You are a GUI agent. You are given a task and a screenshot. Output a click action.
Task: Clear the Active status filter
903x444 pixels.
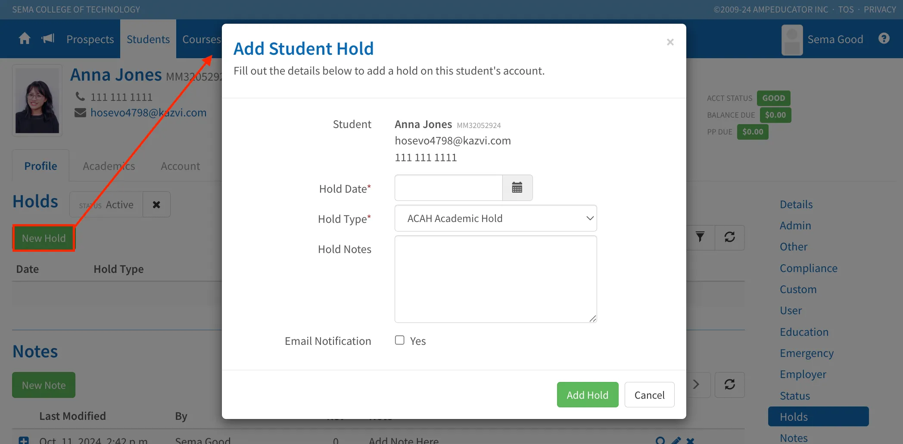pos(156,204)
